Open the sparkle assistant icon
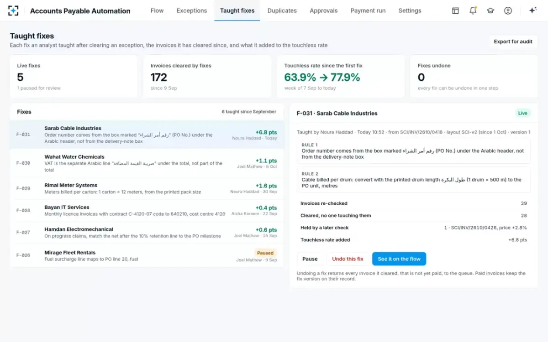Screen dimensions: 548x342 coord(532,10)
